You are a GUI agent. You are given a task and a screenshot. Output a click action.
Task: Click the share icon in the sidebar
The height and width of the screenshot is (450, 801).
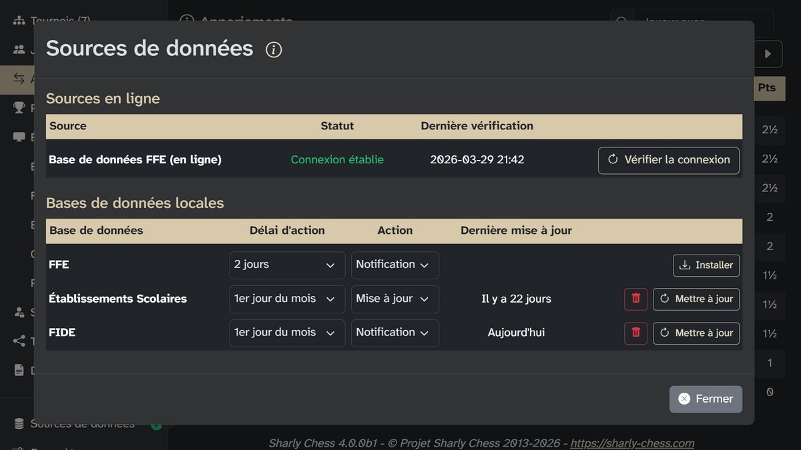pos(19,341)
